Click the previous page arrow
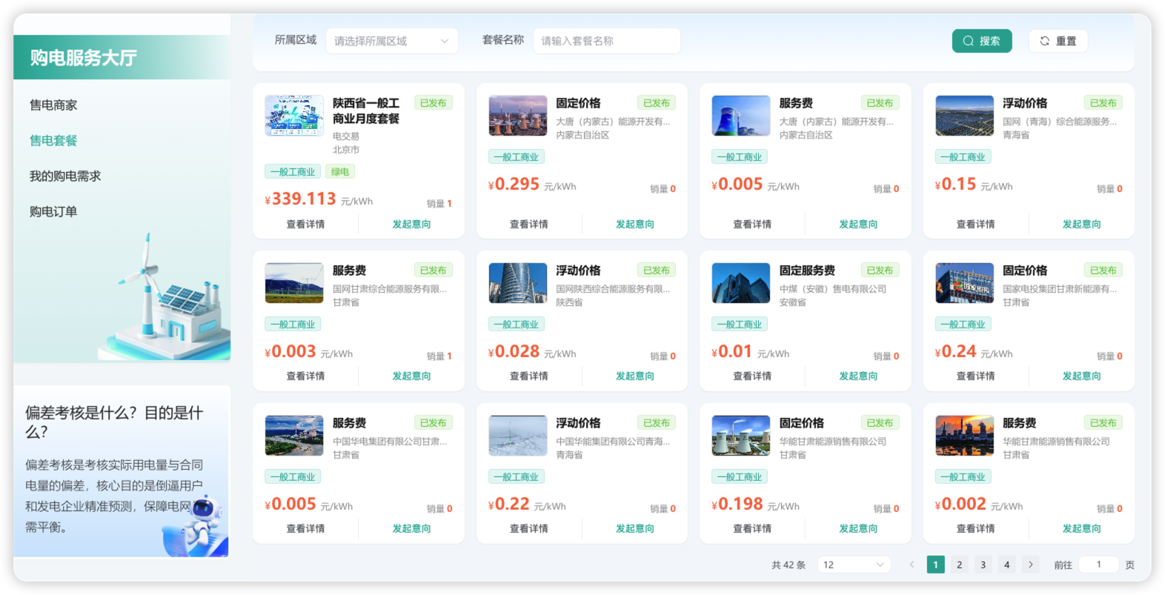The width and height of the screenshot is (1165, 595). coord(912,565)
